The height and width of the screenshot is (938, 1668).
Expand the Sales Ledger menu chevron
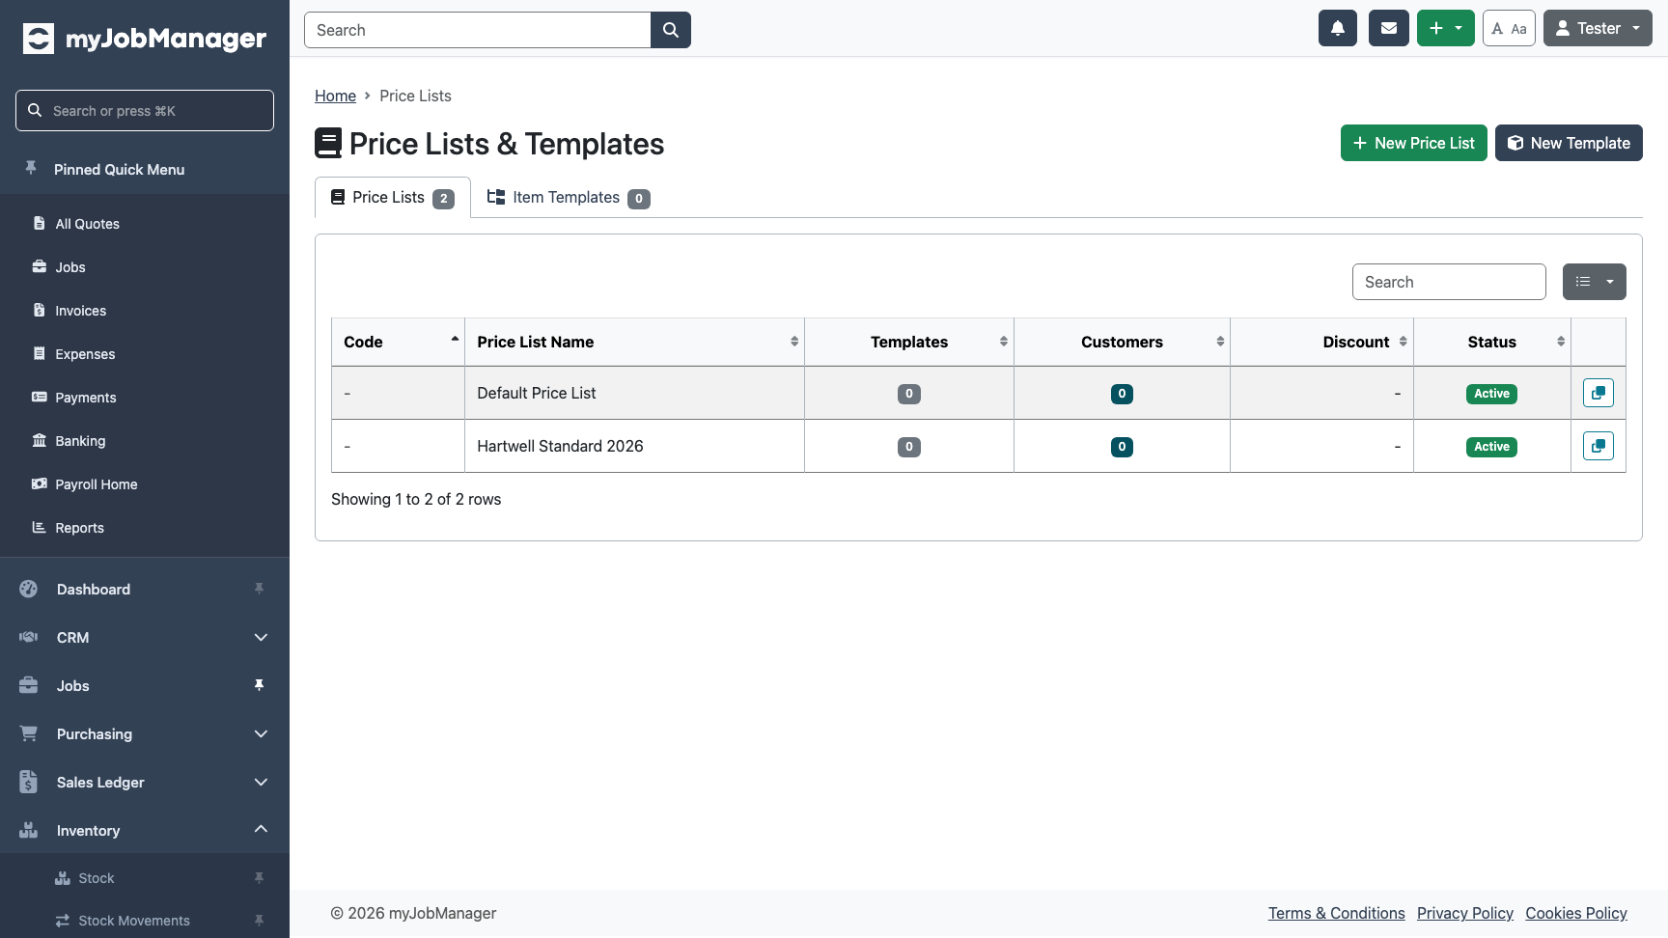click(261, 782)
